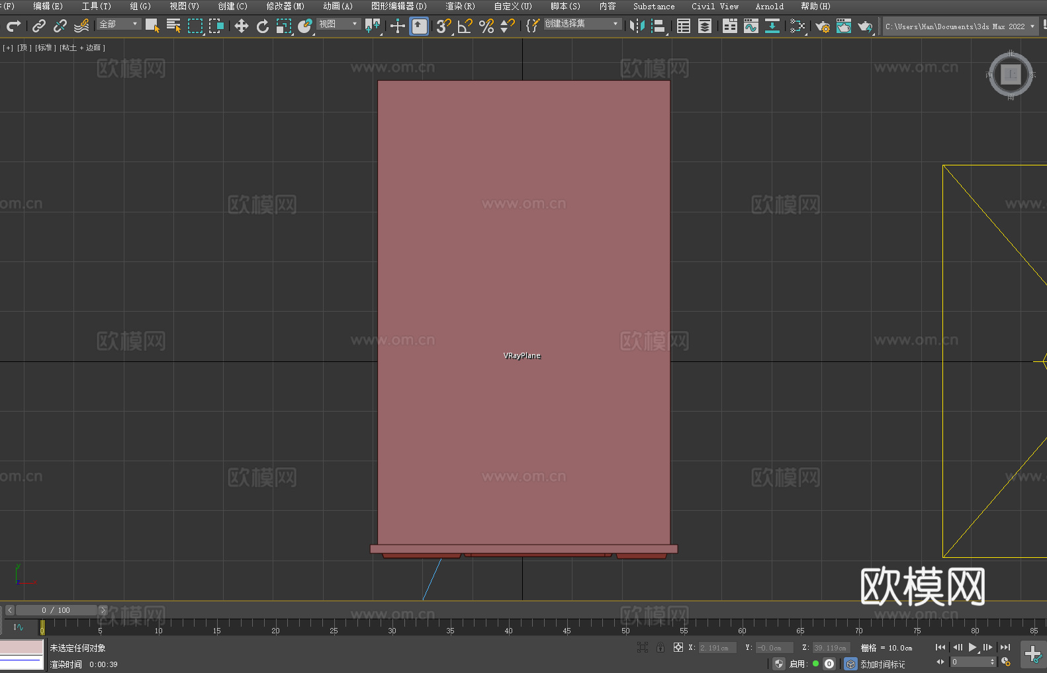Viewport: 1047px width, 673px height.
Task: Open the selection filter '全部' dropdown
Action: pos(119,24)
